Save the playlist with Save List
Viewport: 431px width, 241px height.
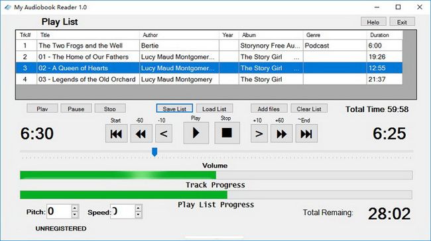point(174,109)
